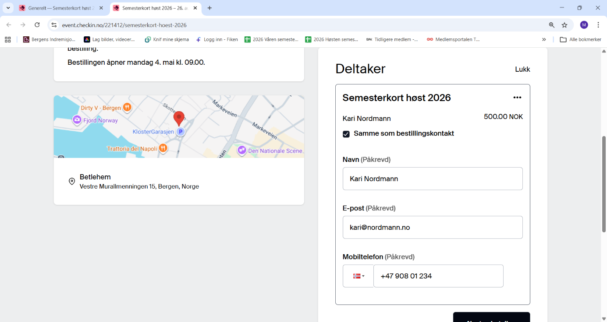This screenshot has height=322, width=607.
Task: Click the page vertical scrollbar thumb
Action: 603,184
